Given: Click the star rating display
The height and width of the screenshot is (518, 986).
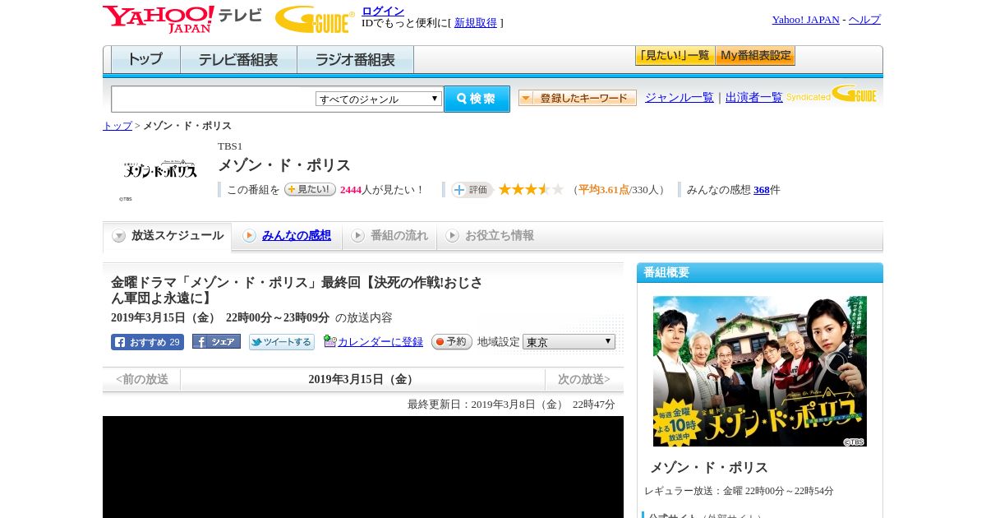Looking at the screenshot, I should [531, 190].
